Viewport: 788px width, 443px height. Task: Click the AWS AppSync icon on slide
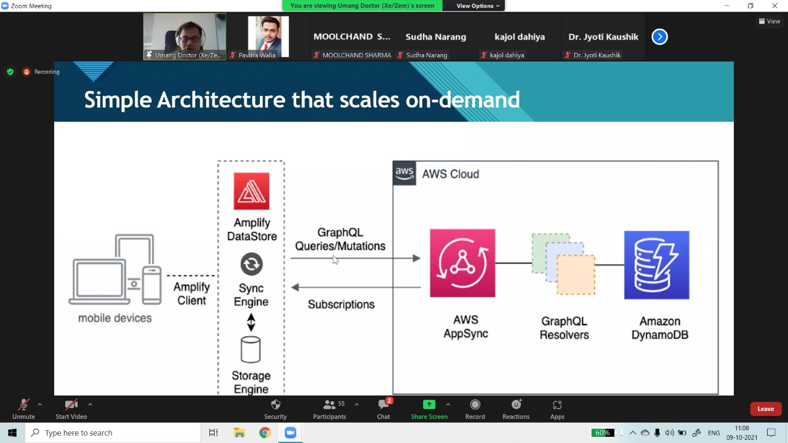tap(462, 263)
